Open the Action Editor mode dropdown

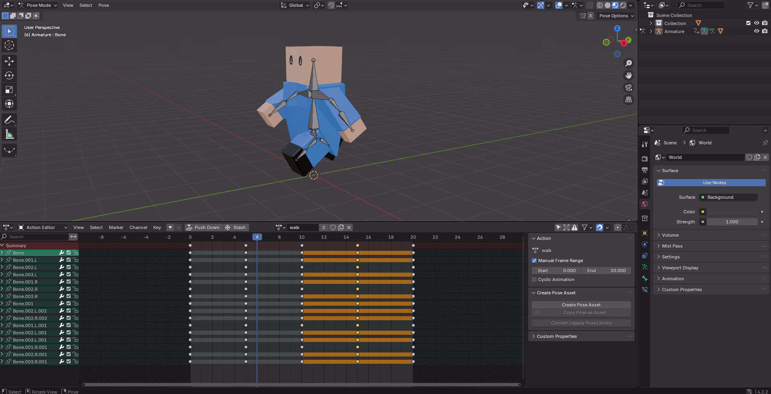(43, 227)
